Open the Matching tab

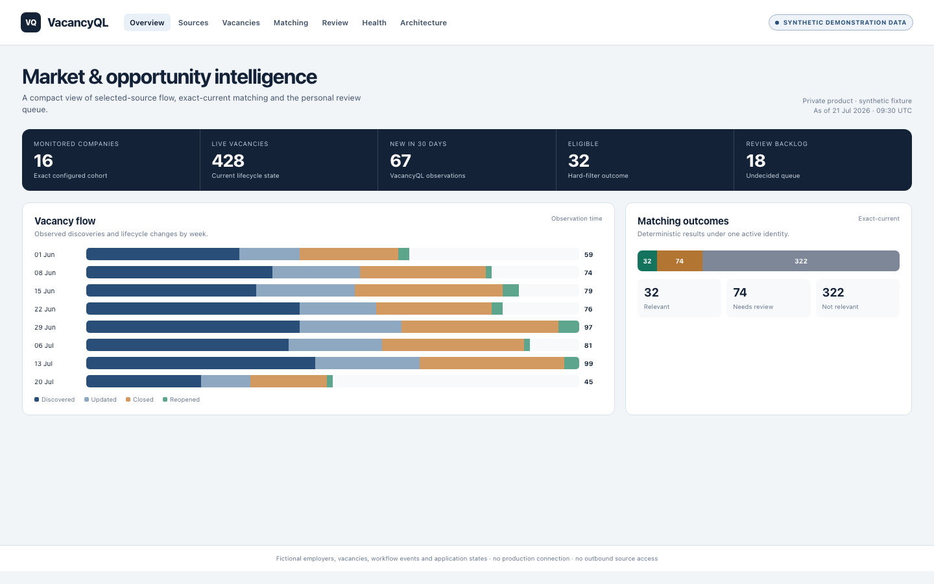[x=291, y=23]
